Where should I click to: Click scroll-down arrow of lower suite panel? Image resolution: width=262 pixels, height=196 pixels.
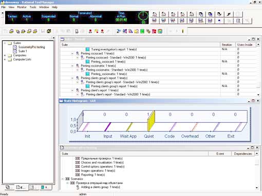click(257, 188)
